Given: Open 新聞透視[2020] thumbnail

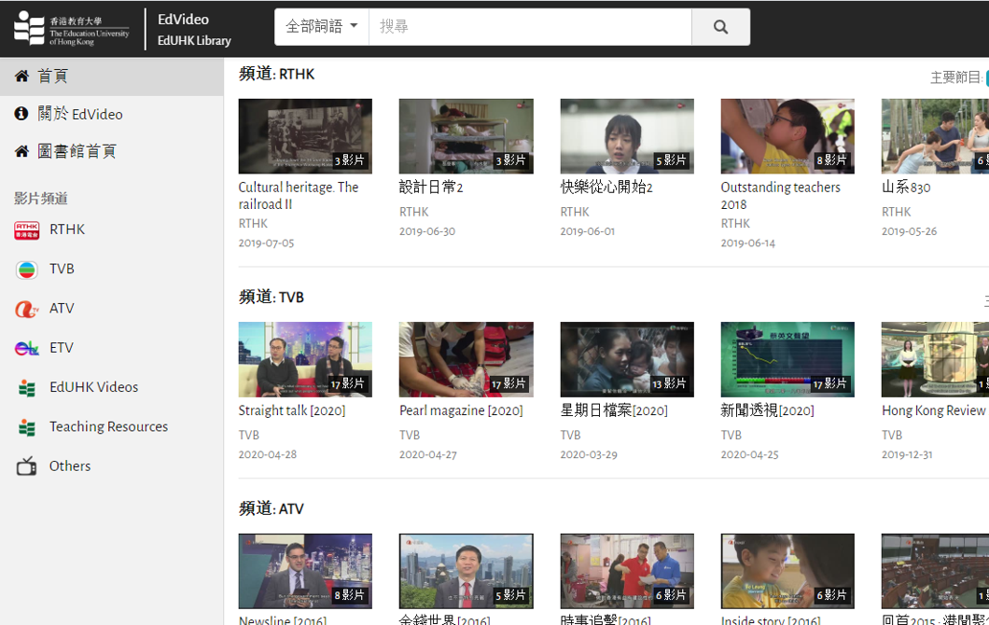Looking at the screenshot, I should (787, 359).
